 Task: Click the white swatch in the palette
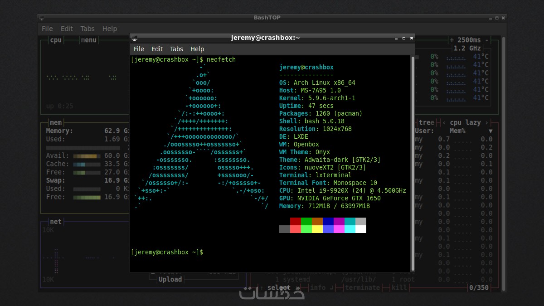pyautogui.click(x=361, y=229)
